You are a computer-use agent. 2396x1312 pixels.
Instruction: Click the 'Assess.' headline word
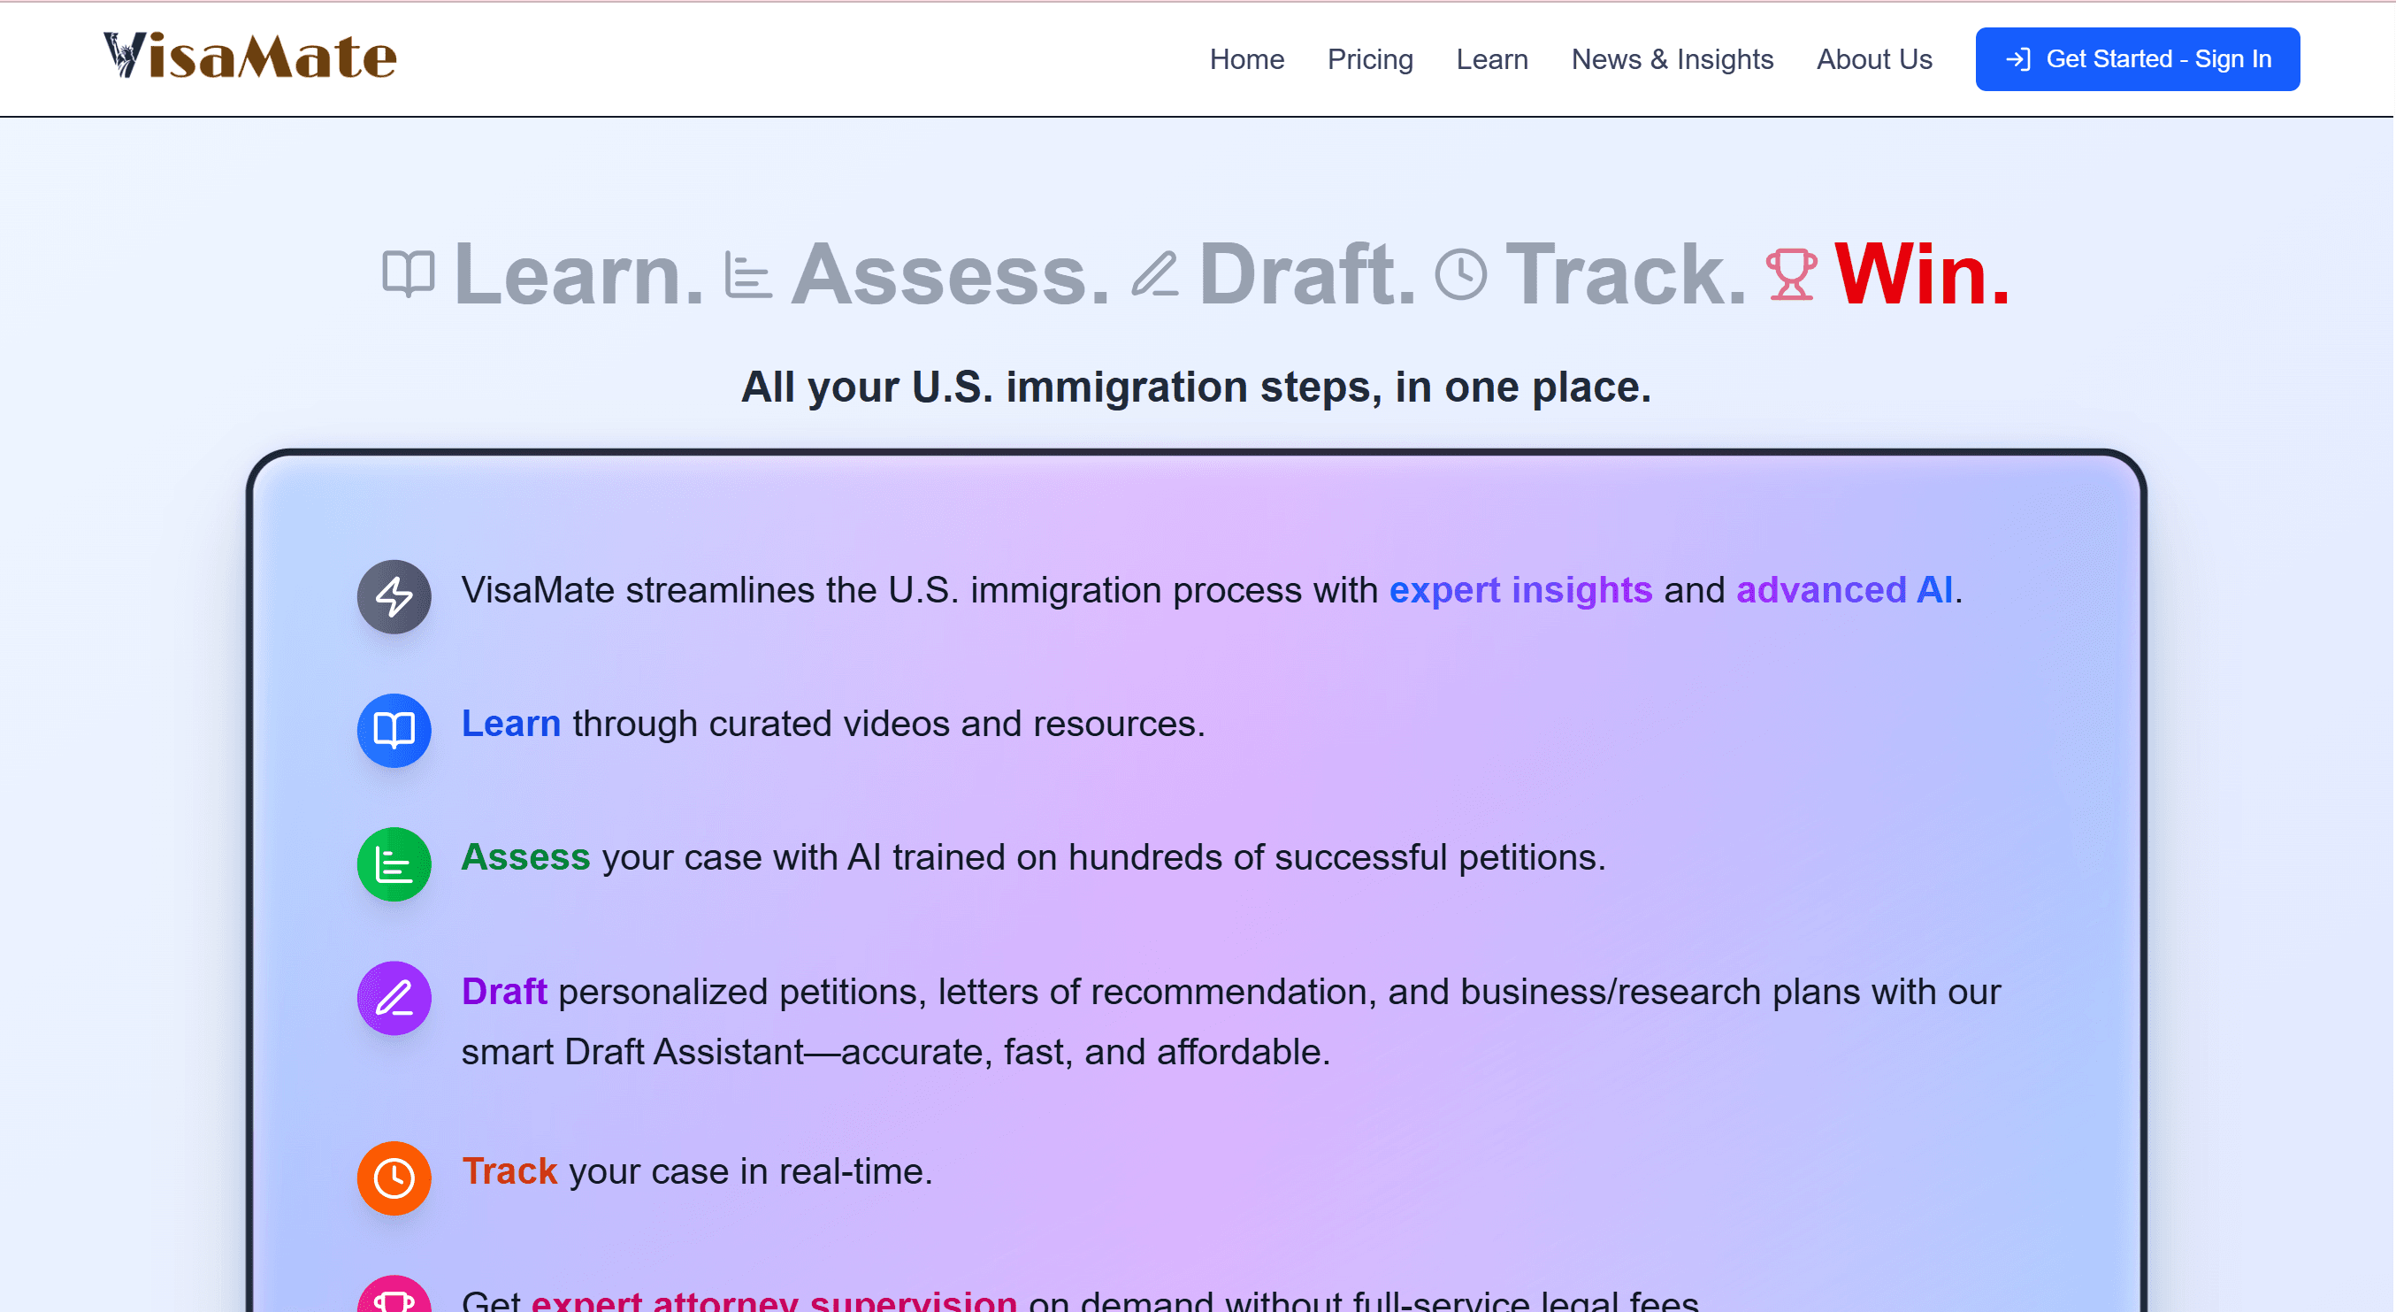[951, 273]
